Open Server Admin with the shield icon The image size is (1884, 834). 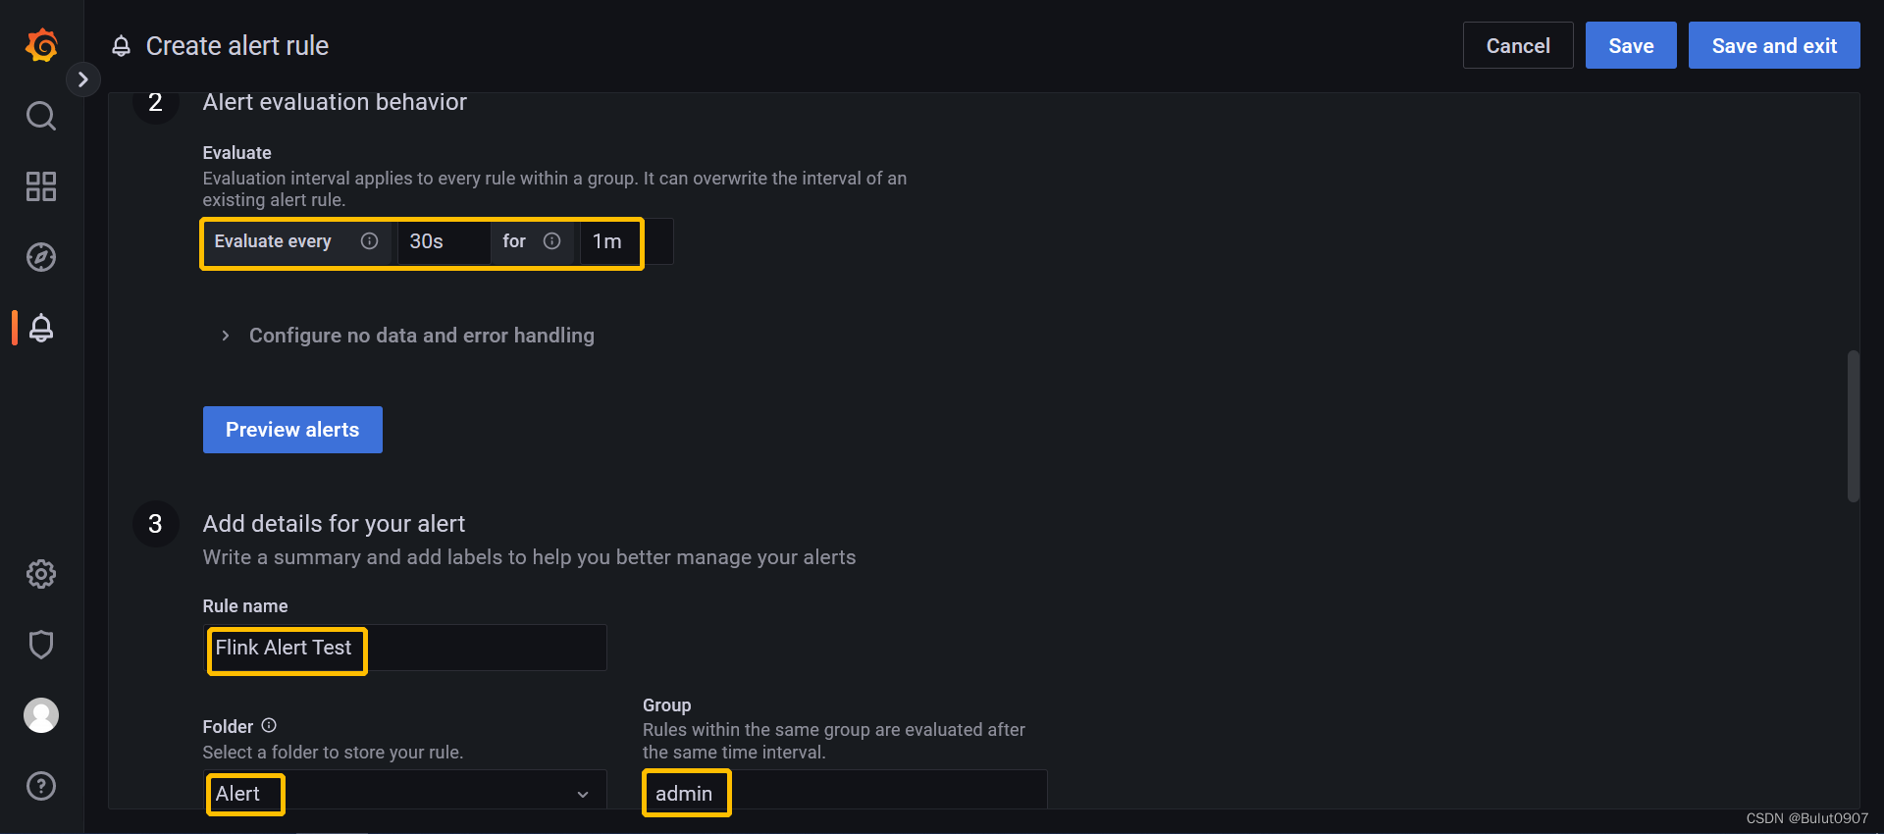40,645
